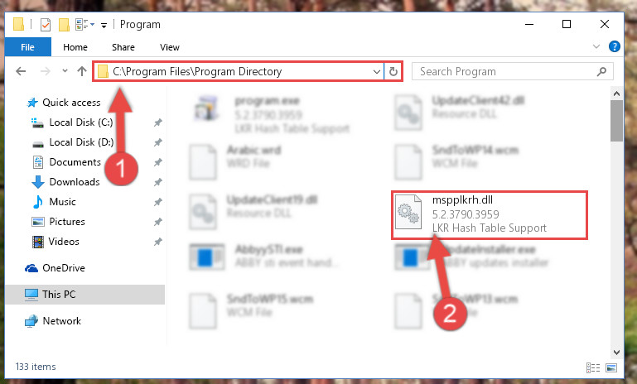Viewport: 637px width, 384px height.
Task: Click the Properties checkmark icon in title bar
Action: 46,25
